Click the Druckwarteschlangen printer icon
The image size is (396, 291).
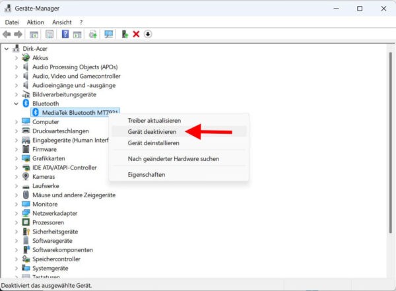[x=26, y=131]
